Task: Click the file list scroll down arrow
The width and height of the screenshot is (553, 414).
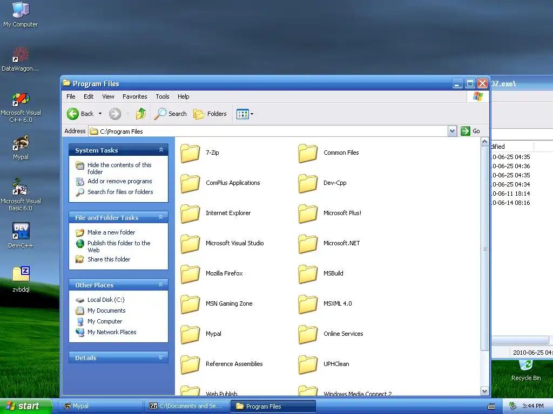Action: (484, 391)
